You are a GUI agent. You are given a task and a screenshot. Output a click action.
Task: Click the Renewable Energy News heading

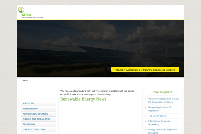(83, 99)
